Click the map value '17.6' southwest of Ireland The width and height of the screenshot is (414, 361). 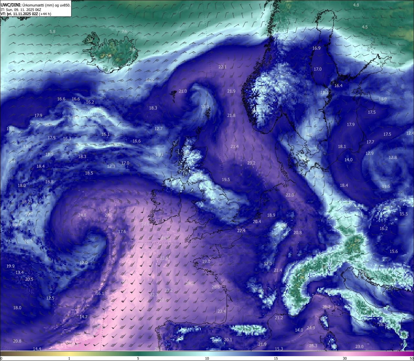pos(122,232)
